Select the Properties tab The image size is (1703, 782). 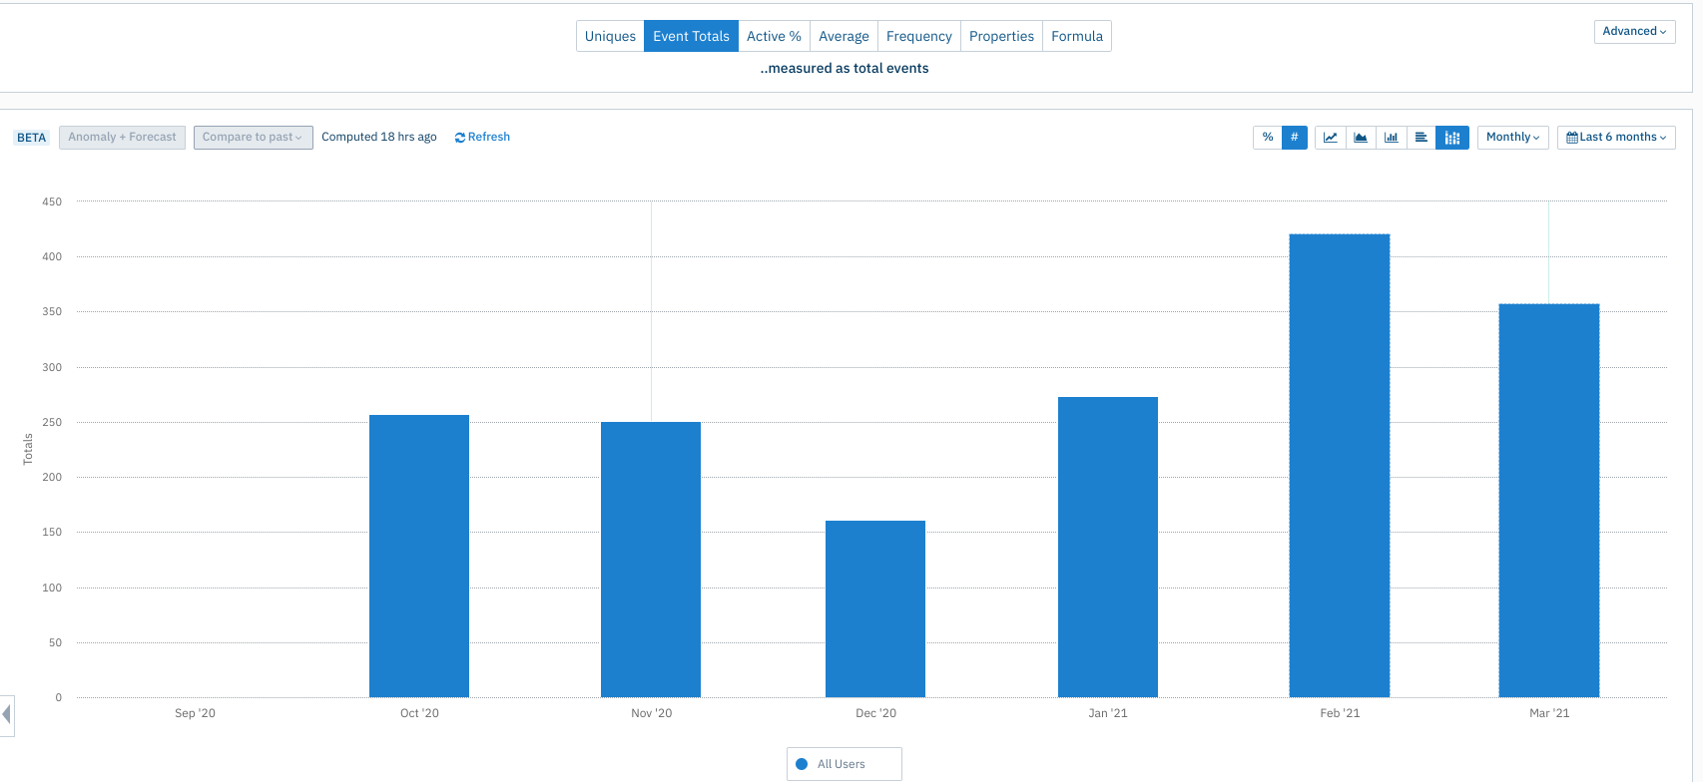click(x=1001, y=36)
